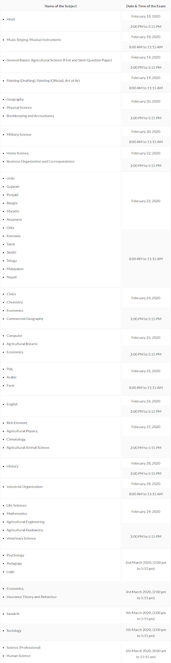Click the History subject entry
The width and height of the screenshot is (171, 663).
(x=12, y=466)
